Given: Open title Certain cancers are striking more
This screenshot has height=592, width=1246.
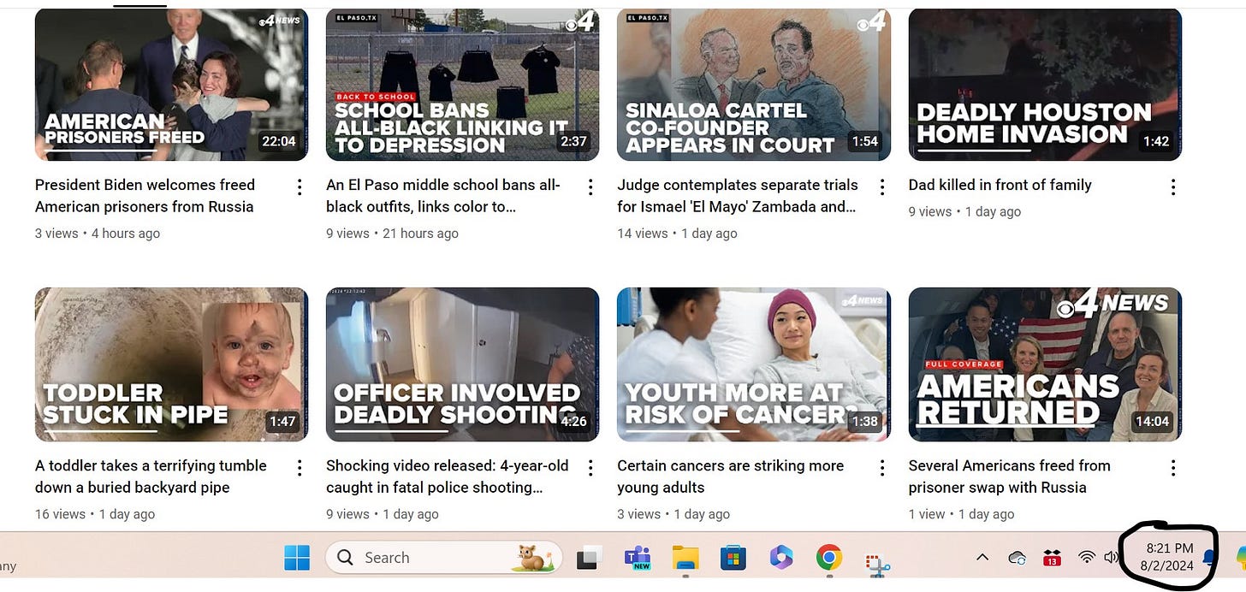Looking at the screenshot, I should pyautogui.click(x=731, y=477).
